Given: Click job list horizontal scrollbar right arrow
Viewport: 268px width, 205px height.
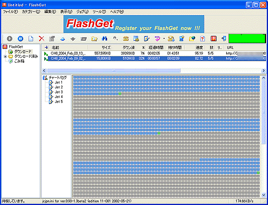Looking at the screenshot, I should [264, 70].
